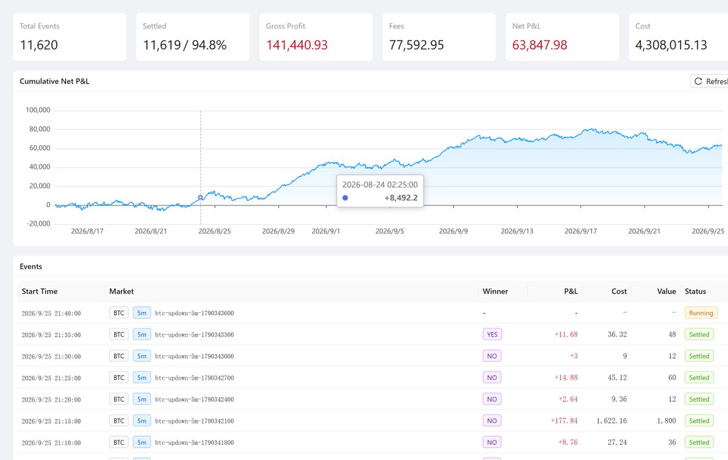Click the value cell 1,800
728x460 pixels.
(x=666, y=421)
